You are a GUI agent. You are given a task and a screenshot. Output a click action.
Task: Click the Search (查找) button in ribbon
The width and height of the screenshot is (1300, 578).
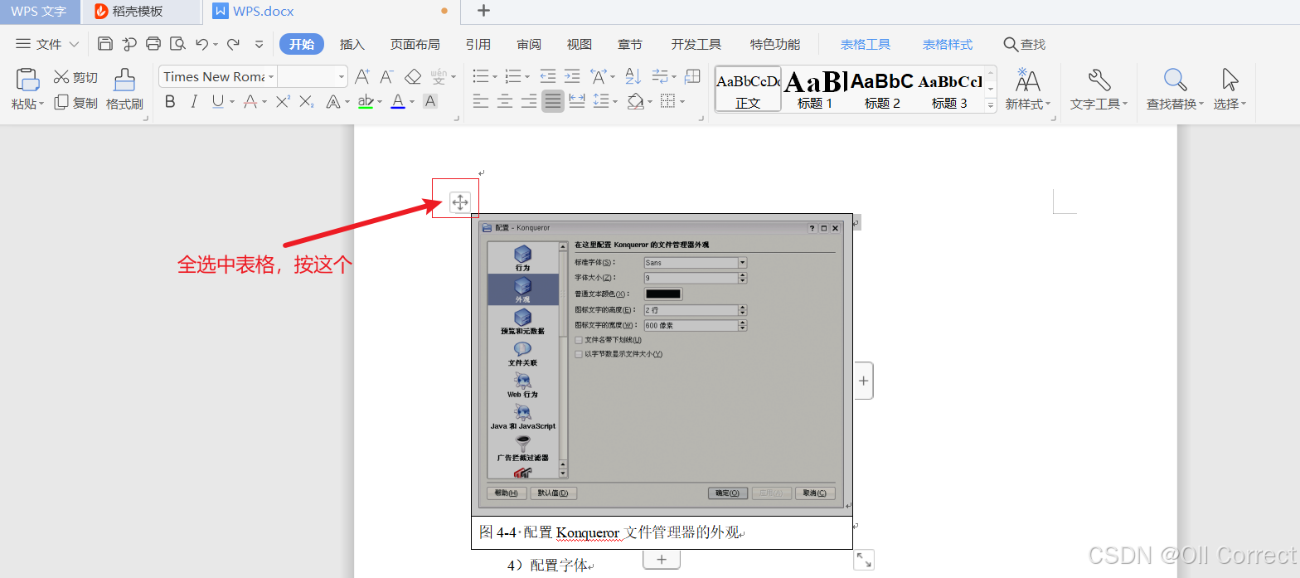[1025, 44]
